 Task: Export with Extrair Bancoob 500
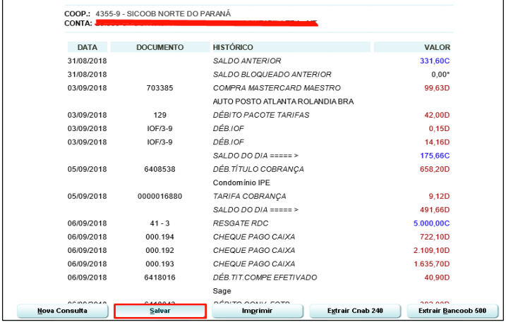[452, 311]
